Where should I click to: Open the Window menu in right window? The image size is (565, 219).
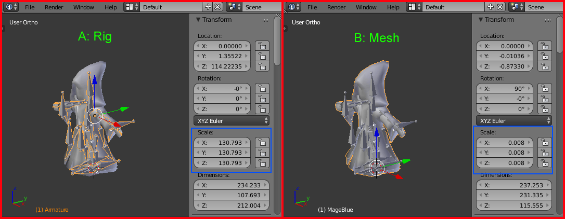tap(366, 7)
